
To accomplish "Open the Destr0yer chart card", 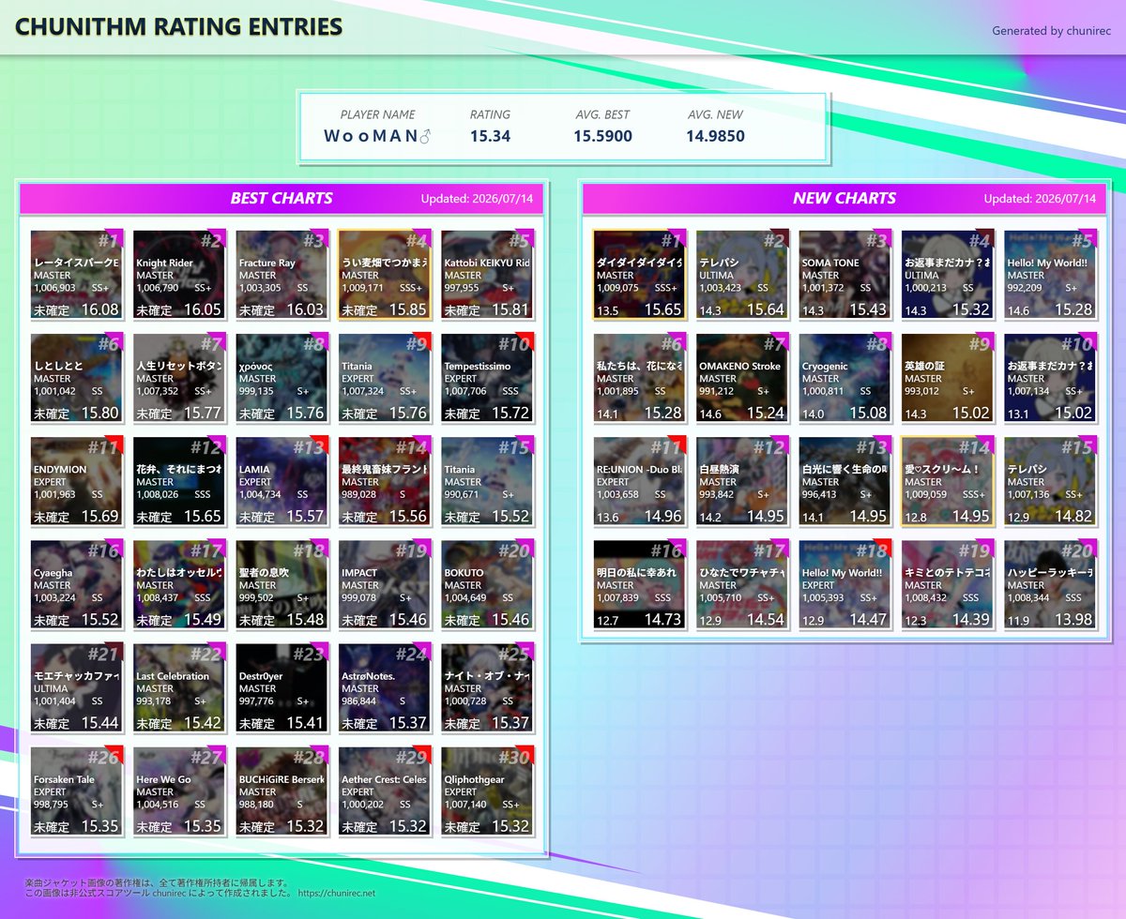I will point(281,688).
